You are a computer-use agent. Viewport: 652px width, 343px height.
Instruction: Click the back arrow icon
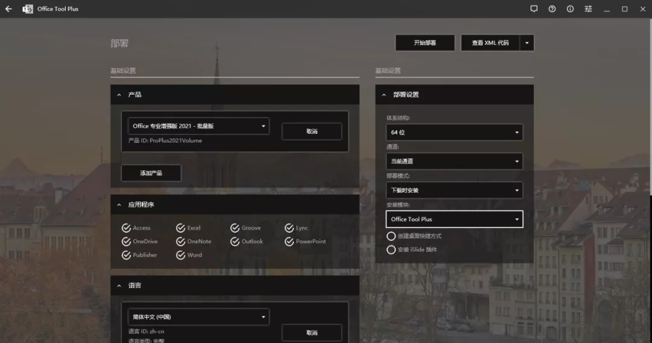[x=8, y=9]
